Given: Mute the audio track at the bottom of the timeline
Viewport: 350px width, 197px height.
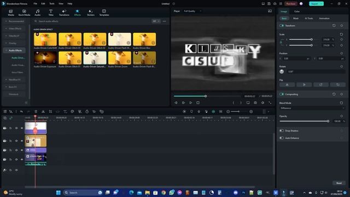Looking at the screenshot, I should (16, 170).
